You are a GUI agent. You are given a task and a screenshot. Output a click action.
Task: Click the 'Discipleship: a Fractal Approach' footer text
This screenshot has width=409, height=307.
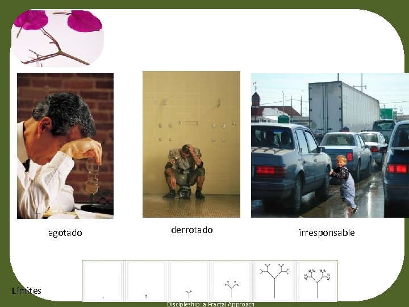point(211,304)
